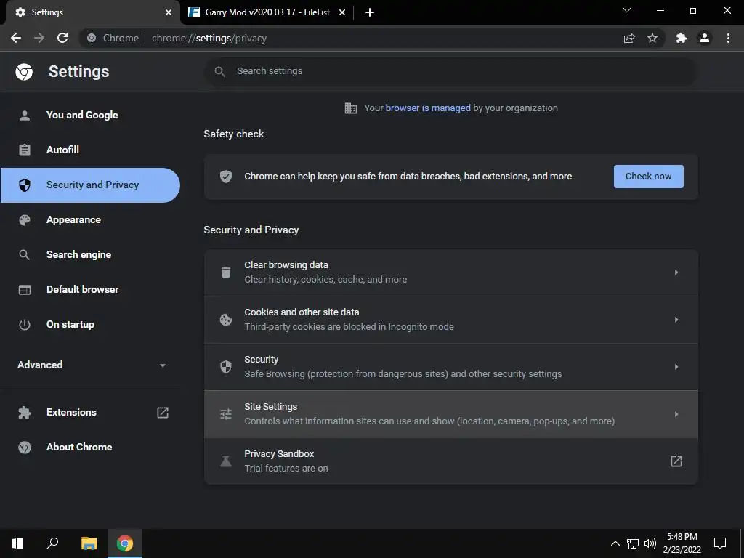Image resolution: width=744 pixels, height=558 pixels.
Task: Open File Explorer from taskbar
Action: pyautogui.click(x=89, y=543)
